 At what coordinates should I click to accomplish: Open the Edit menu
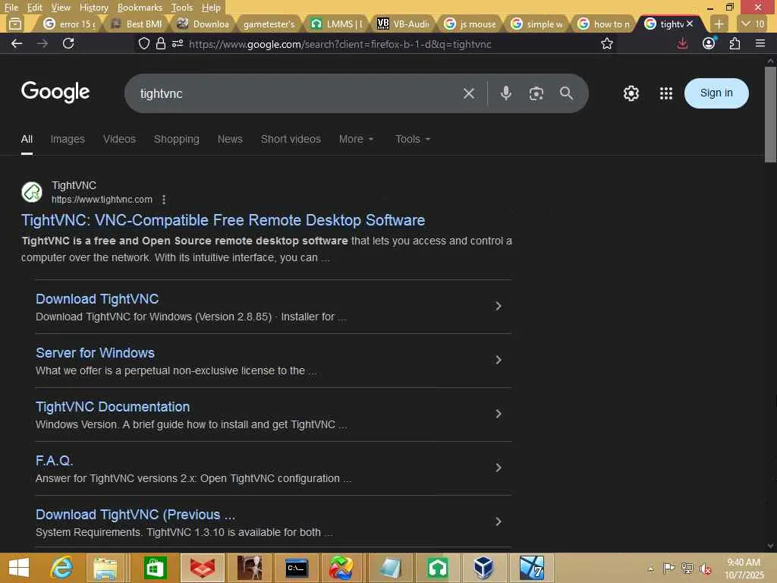[x=35, y=8]
